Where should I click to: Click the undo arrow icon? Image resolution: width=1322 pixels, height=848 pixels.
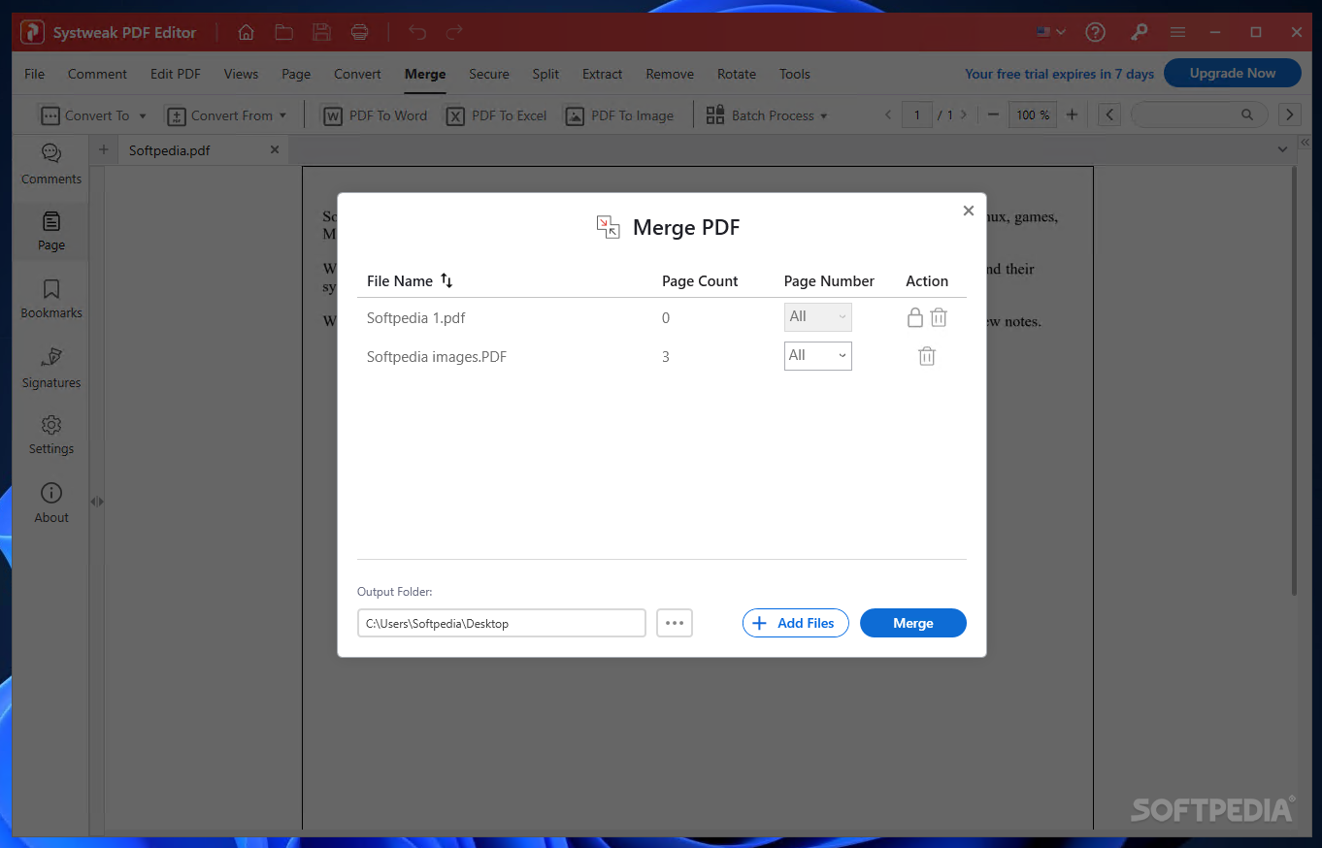(417, 32)
